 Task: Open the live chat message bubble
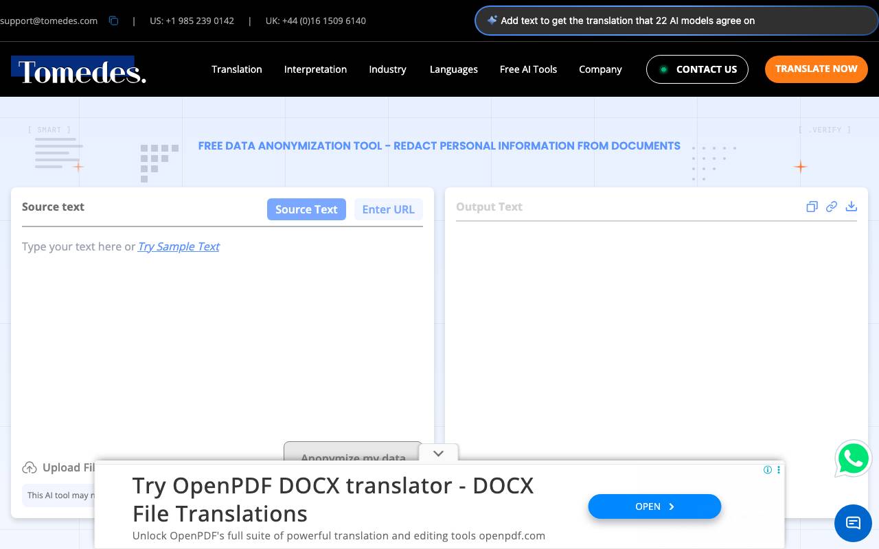853,523
